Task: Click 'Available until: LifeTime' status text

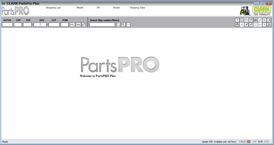Action: (225, 142)
